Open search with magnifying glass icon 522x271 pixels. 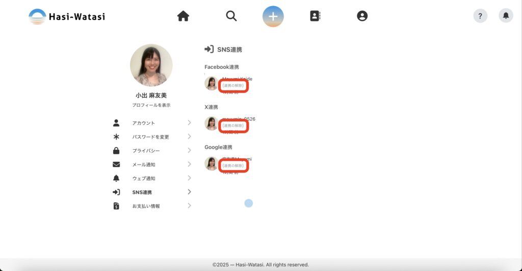click(231, 16)
